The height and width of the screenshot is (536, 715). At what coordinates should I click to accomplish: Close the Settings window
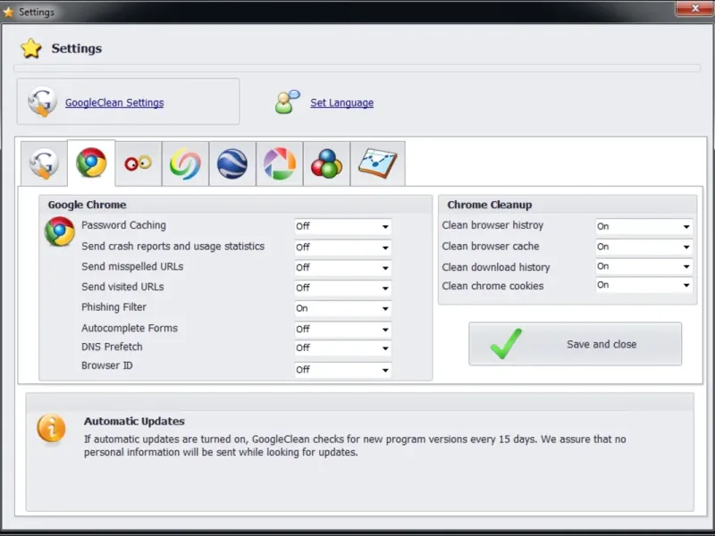(x=694, y=8)
